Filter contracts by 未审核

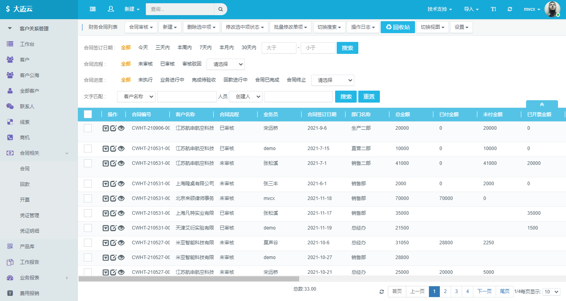coord(145,64)
